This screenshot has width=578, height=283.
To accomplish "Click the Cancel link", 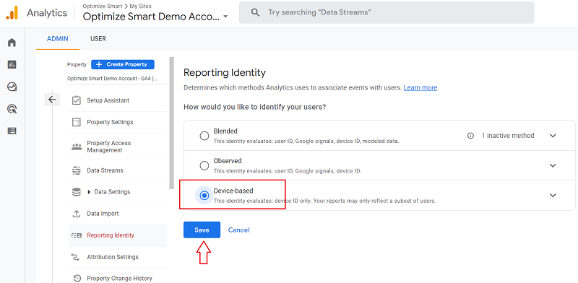I will pyautogui.click(x=239, y=230).
